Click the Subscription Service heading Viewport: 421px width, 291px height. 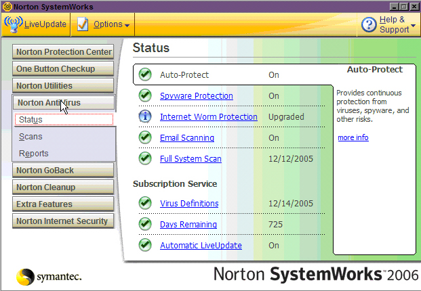175,184
